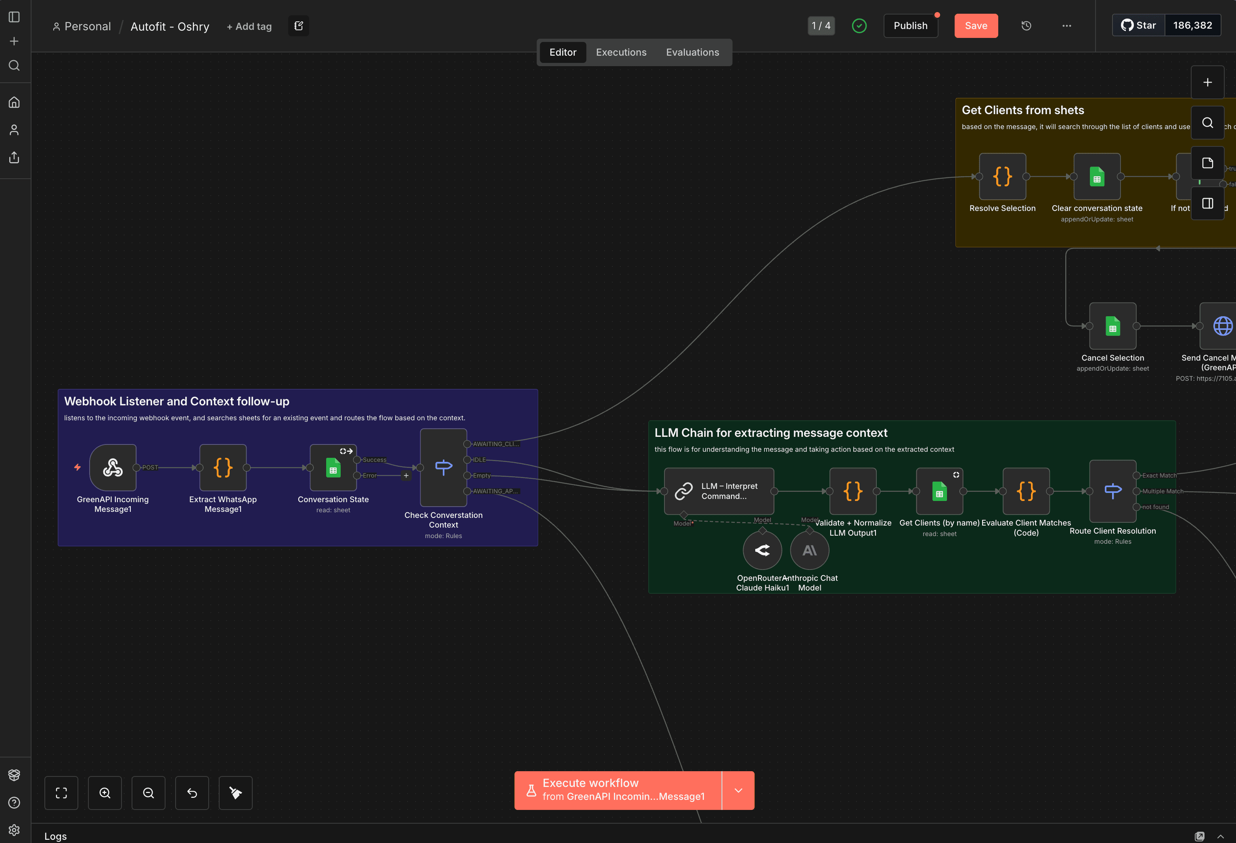1236x843 pixels.
Task: Toggle the side panel layout button on canvas
Action: point(1207,203)
